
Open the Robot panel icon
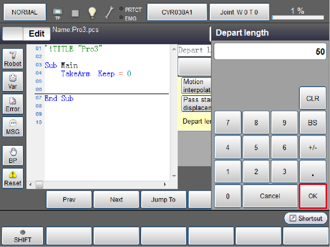coord(13,59)
